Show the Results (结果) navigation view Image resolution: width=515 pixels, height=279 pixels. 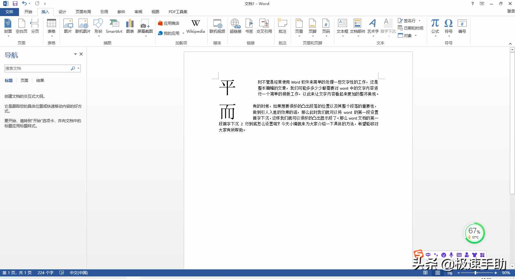pyautogui.click(x=40, y=81)
